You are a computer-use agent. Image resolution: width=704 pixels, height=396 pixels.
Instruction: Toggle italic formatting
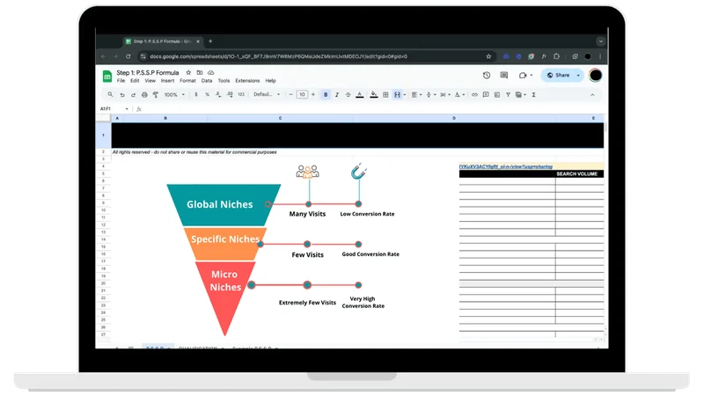pos(337,95)
